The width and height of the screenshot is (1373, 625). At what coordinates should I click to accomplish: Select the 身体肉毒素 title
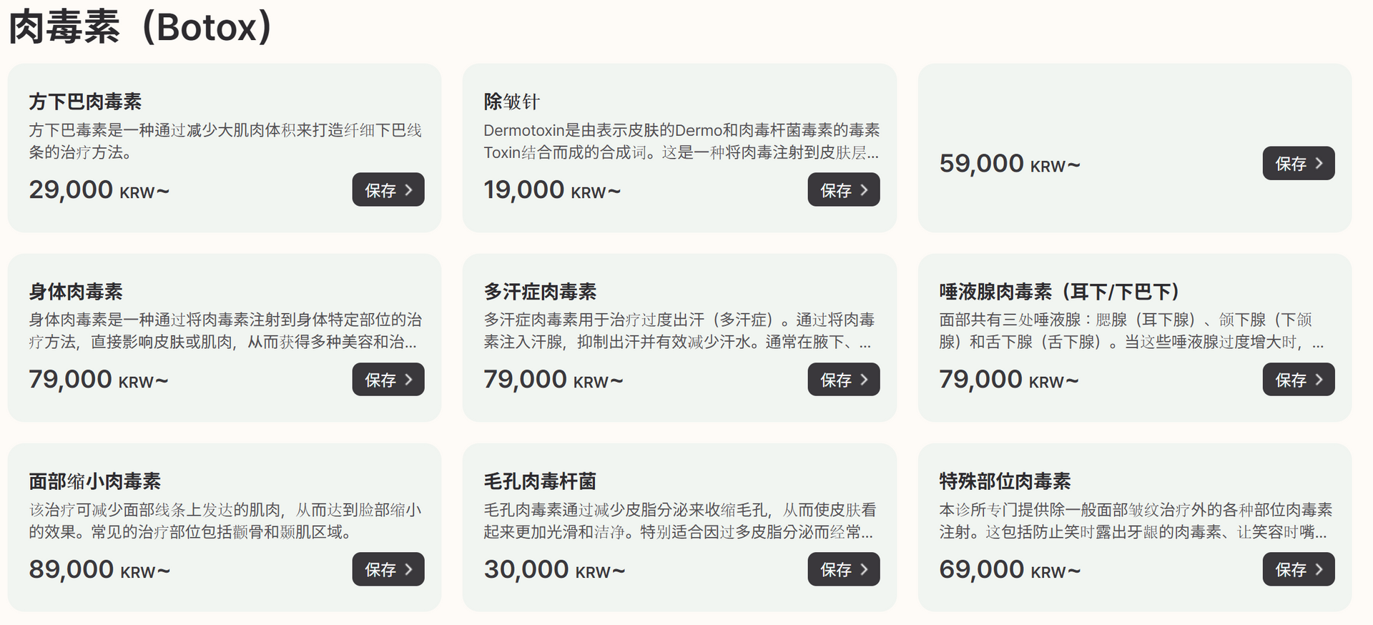pos(76,292)
